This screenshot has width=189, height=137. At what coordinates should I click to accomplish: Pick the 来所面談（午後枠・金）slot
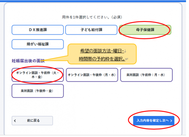click(x=37, y=91)
